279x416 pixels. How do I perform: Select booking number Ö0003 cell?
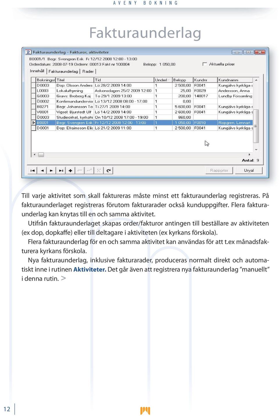[x=46, y=117]
